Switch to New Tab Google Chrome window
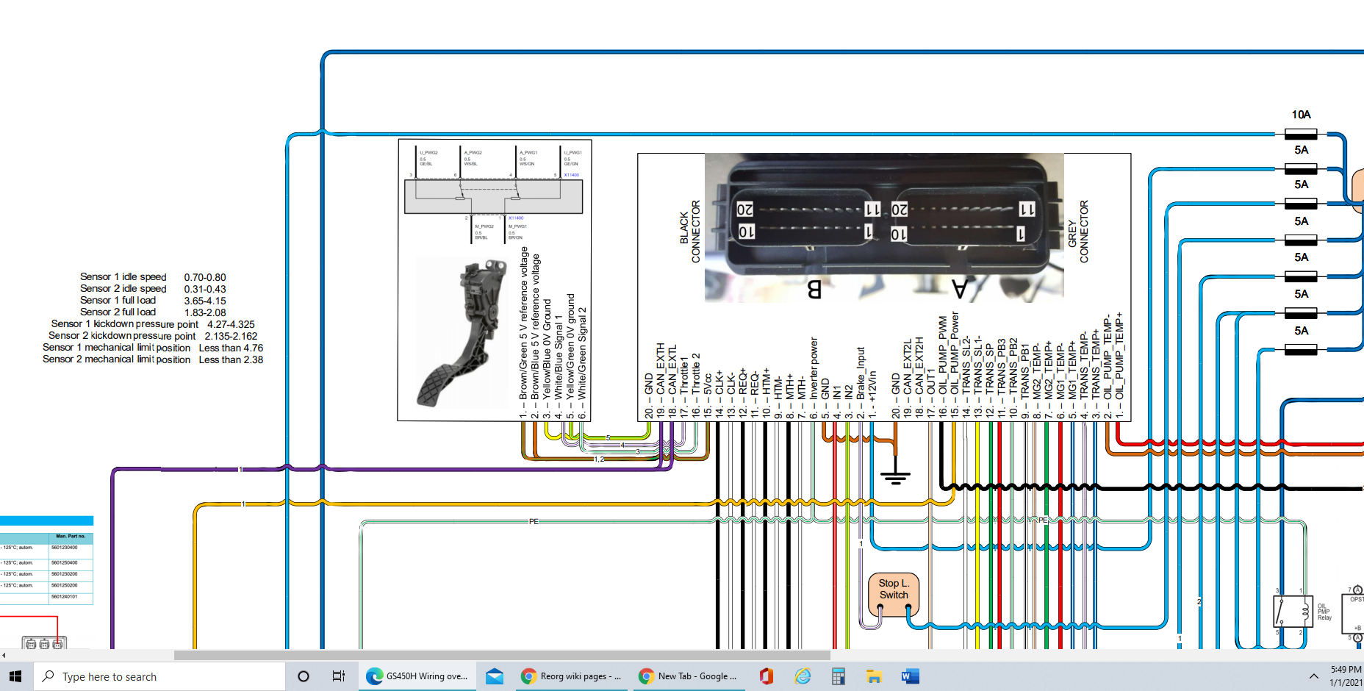This screenshot has height=691, width=1364. click(688, 676)
